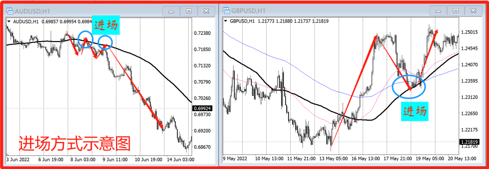Screen dimensions: 489x169
Task: Select the AUDUSD current price label 0.69924
Action: [202, 108]
